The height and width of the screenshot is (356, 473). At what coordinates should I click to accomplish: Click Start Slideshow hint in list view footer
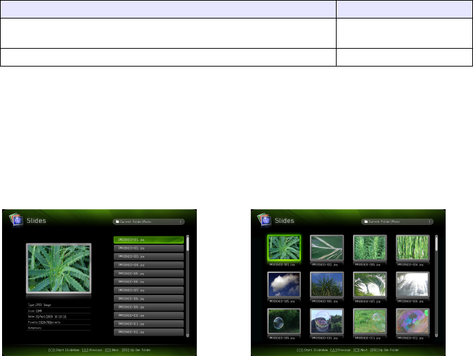click(64, 351)
